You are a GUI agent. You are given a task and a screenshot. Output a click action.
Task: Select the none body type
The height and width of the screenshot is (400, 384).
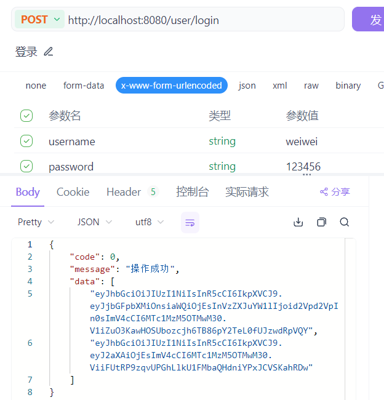[x=36, y=86]
